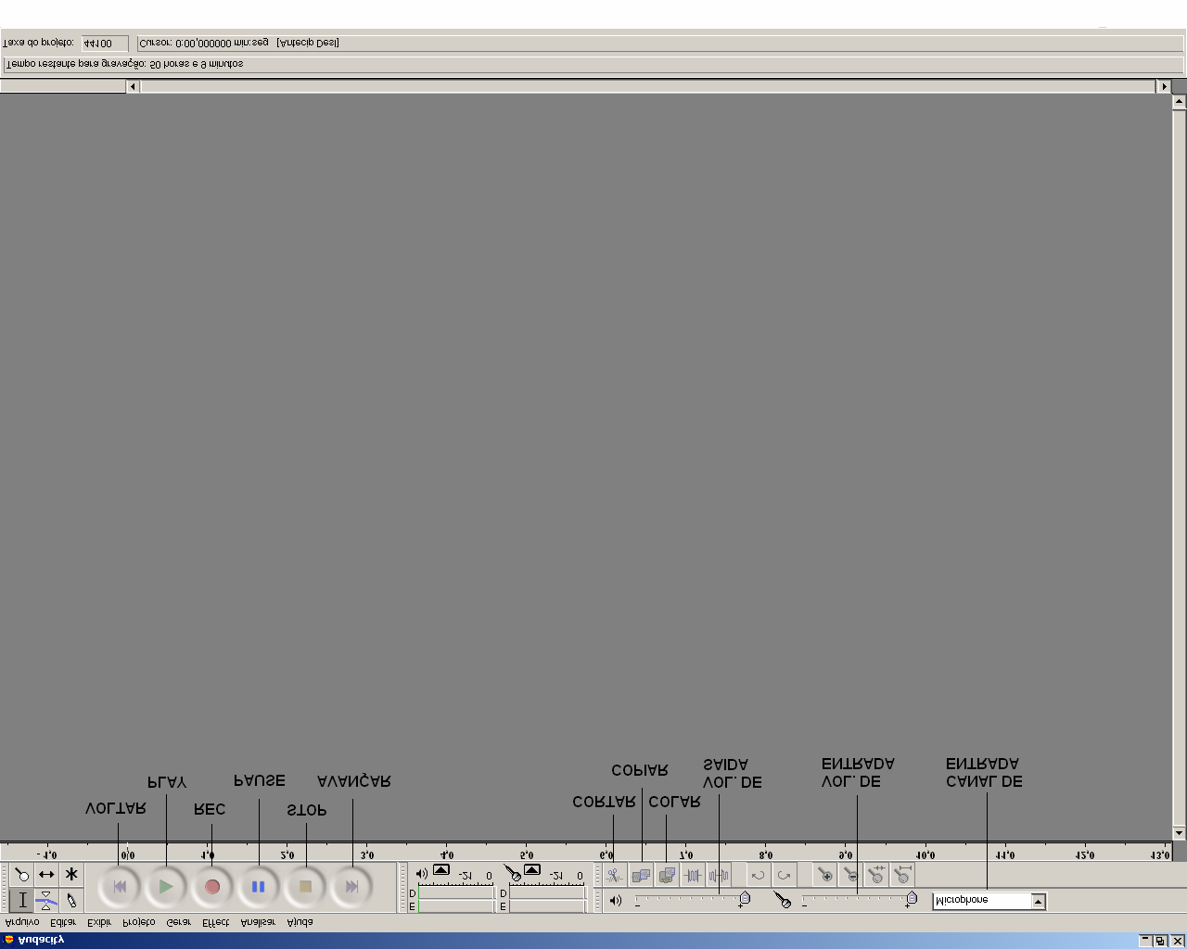Click the Undo arrow icon
1187x949 pixels.
tap(759, 875)
